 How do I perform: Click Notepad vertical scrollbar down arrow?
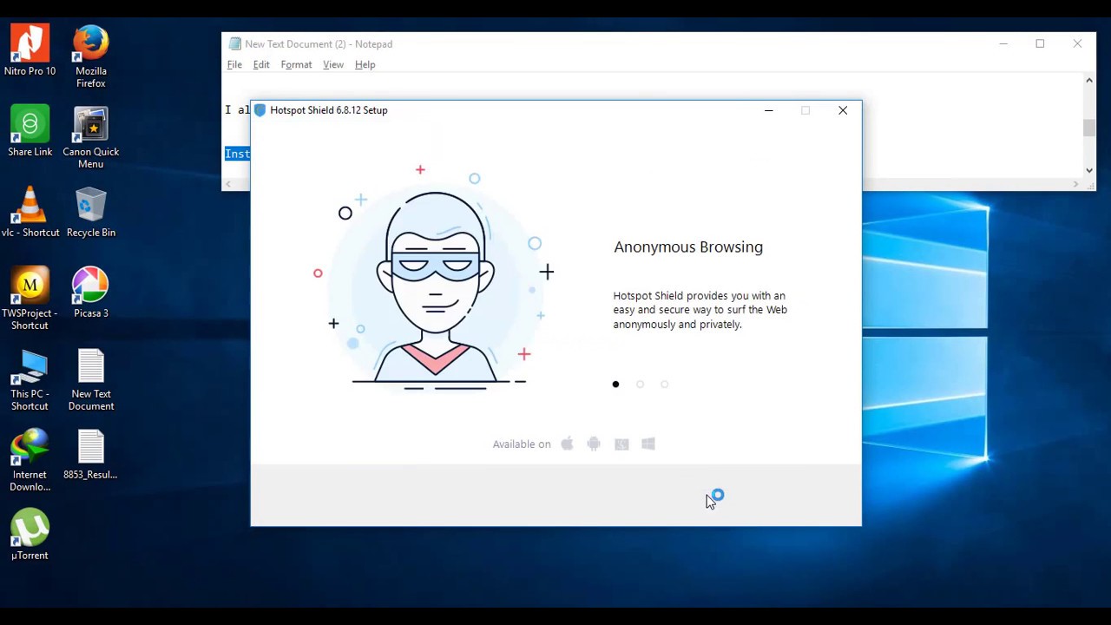(x=1088, y=171)
